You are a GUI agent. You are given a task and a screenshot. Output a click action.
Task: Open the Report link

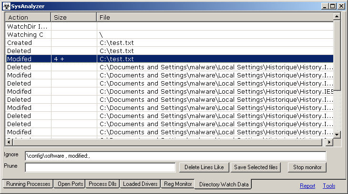(x=307, y=186)
